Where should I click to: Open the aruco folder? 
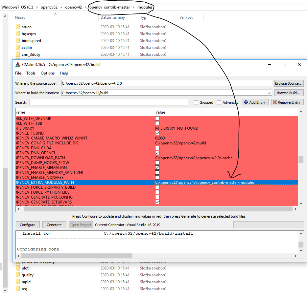click(x=27, y=27)
